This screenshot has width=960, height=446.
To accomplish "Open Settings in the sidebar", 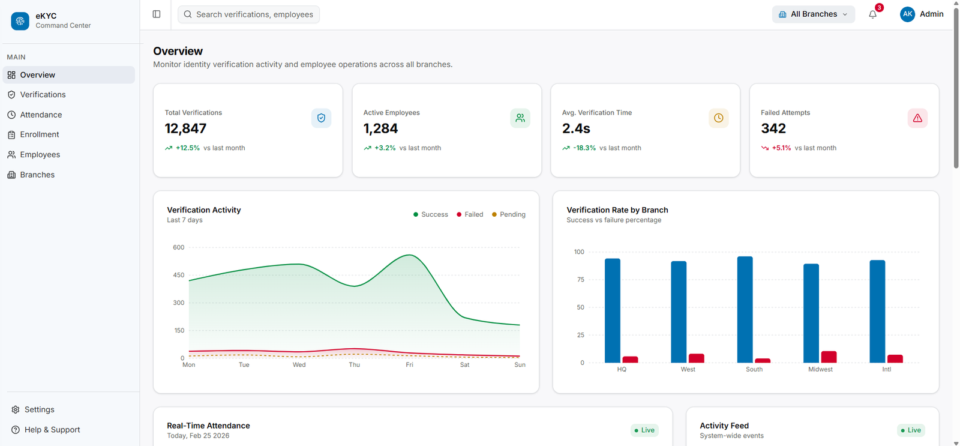I will click(x=39, y=409).
